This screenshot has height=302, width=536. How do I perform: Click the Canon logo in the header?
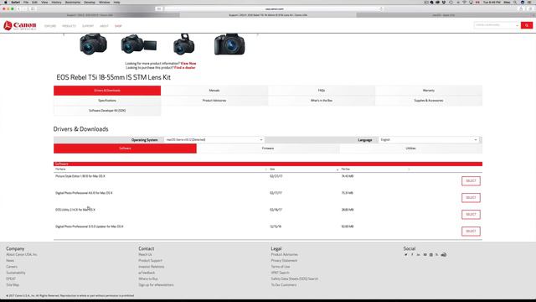pyautogui.click(x=20, y=25)
